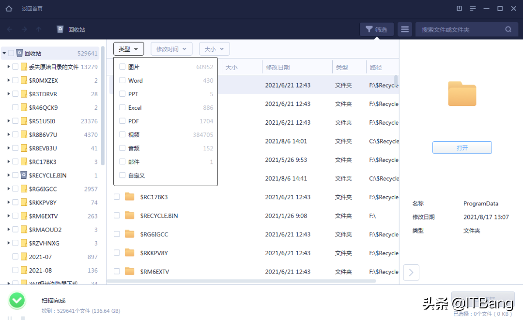Click the search magnifier icon
Screen dimensions: 523x320
pos(508,29)
